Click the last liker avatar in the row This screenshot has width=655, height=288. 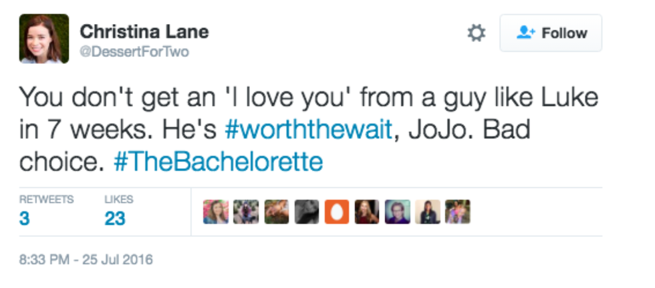[458, 212]
